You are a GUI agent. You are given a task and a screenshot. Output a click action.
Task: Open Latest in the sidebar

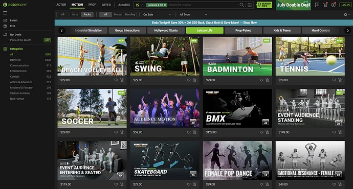coord(14,20)
